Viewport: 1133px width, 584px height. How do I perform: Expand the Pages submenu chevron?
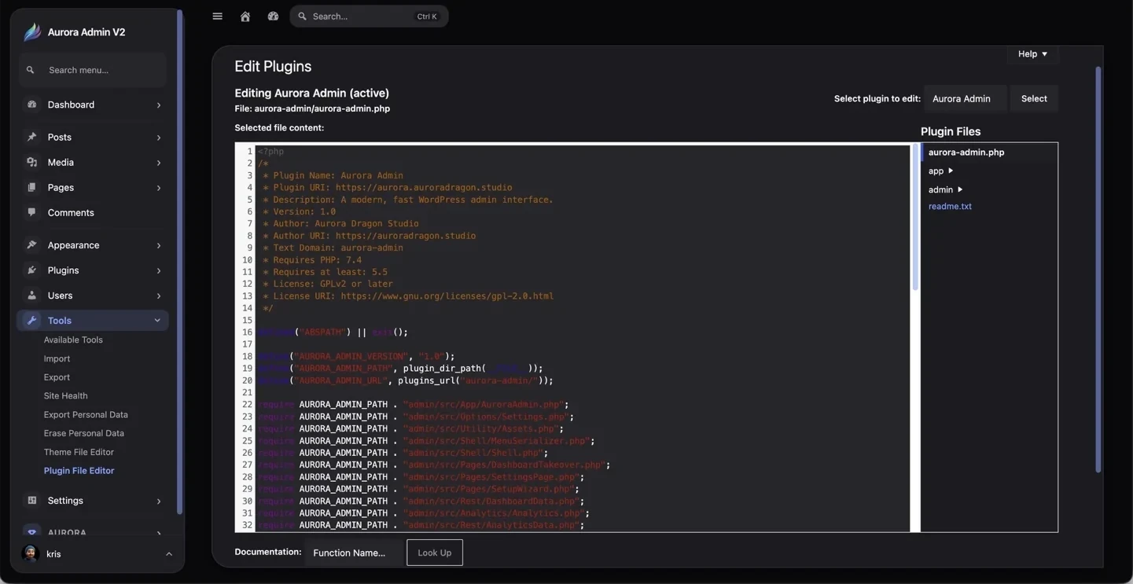pos(158,187)
